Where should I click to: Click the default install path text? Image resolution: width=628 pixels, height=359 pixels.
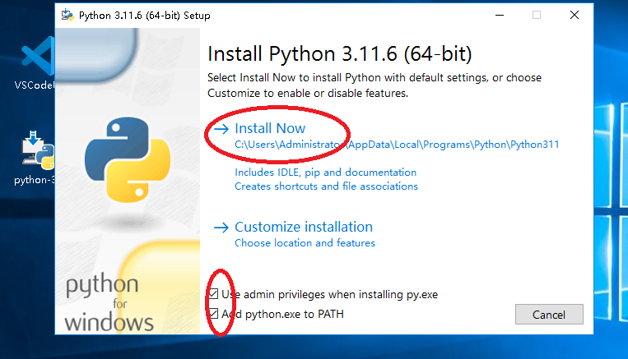(397, 145)
